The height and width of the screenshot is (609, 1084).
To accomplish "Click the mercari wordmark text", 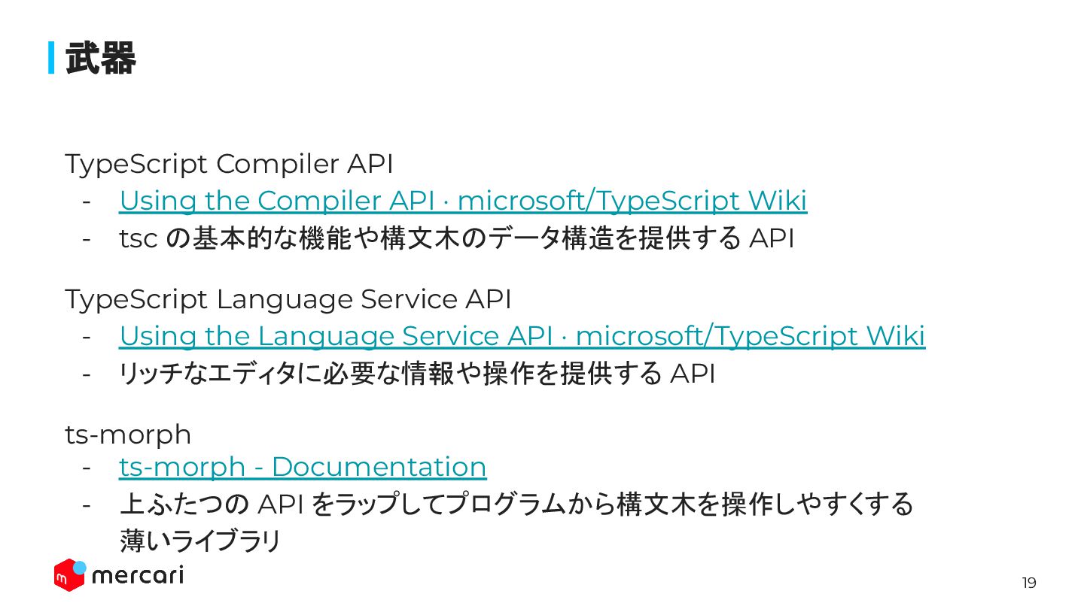I will pos(137,576).
